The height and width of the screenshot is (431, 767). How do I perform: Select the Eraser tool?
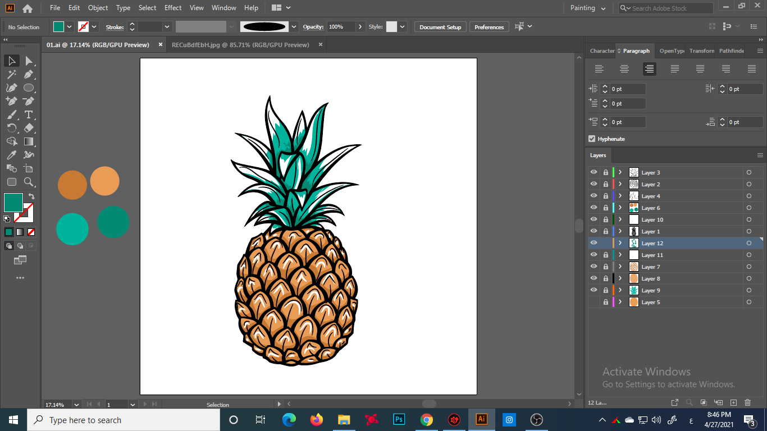(x=29, y=128)
